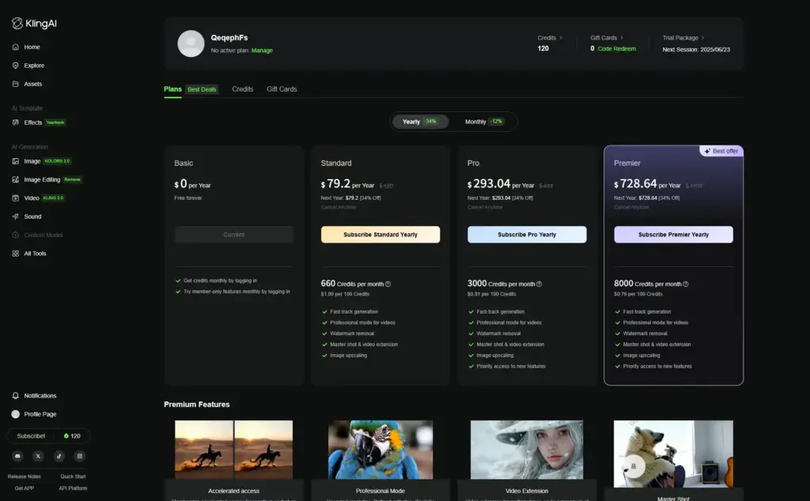Image resolution: width=810 pixels, height=501 pixels.
Task: Click the $293.04 Pro price
Action: (x=489, y=183)
